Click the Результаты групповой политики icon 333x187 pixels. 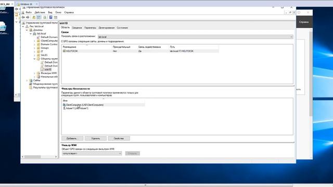(31, 87)
